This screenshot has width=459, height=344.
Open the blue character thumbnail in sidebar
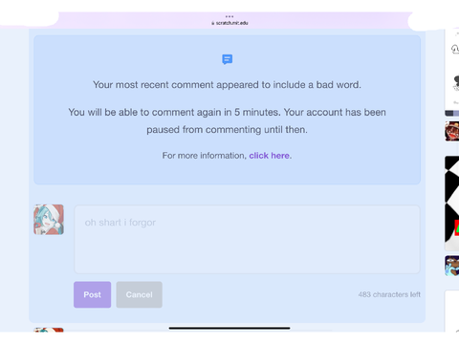click(452, 266)
